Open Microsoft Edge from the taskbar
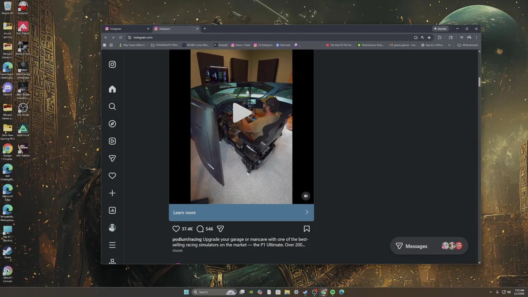 [342, 292]
